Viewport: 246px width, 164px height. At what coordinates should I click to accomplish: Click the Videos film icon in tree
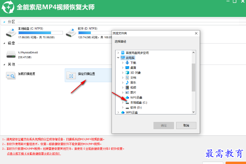pos(127,87)
